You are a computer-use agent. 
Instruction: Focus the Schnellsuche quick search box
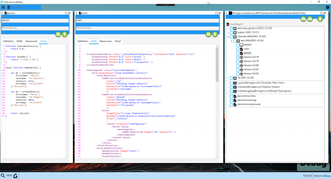point(25,7)
